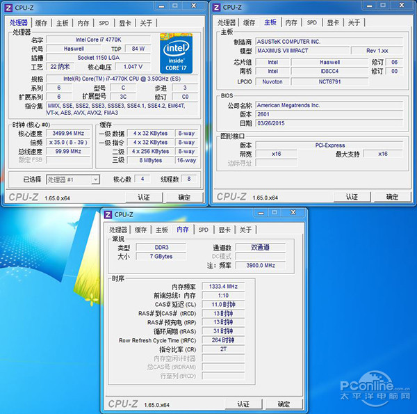Viewport: 417px width, 414px height.
Task: Click the 双通道 channel value field
Action: coord(261,248)
